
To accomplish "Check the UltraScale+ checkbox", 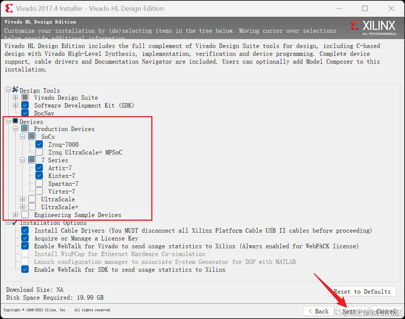I will 32,207.
